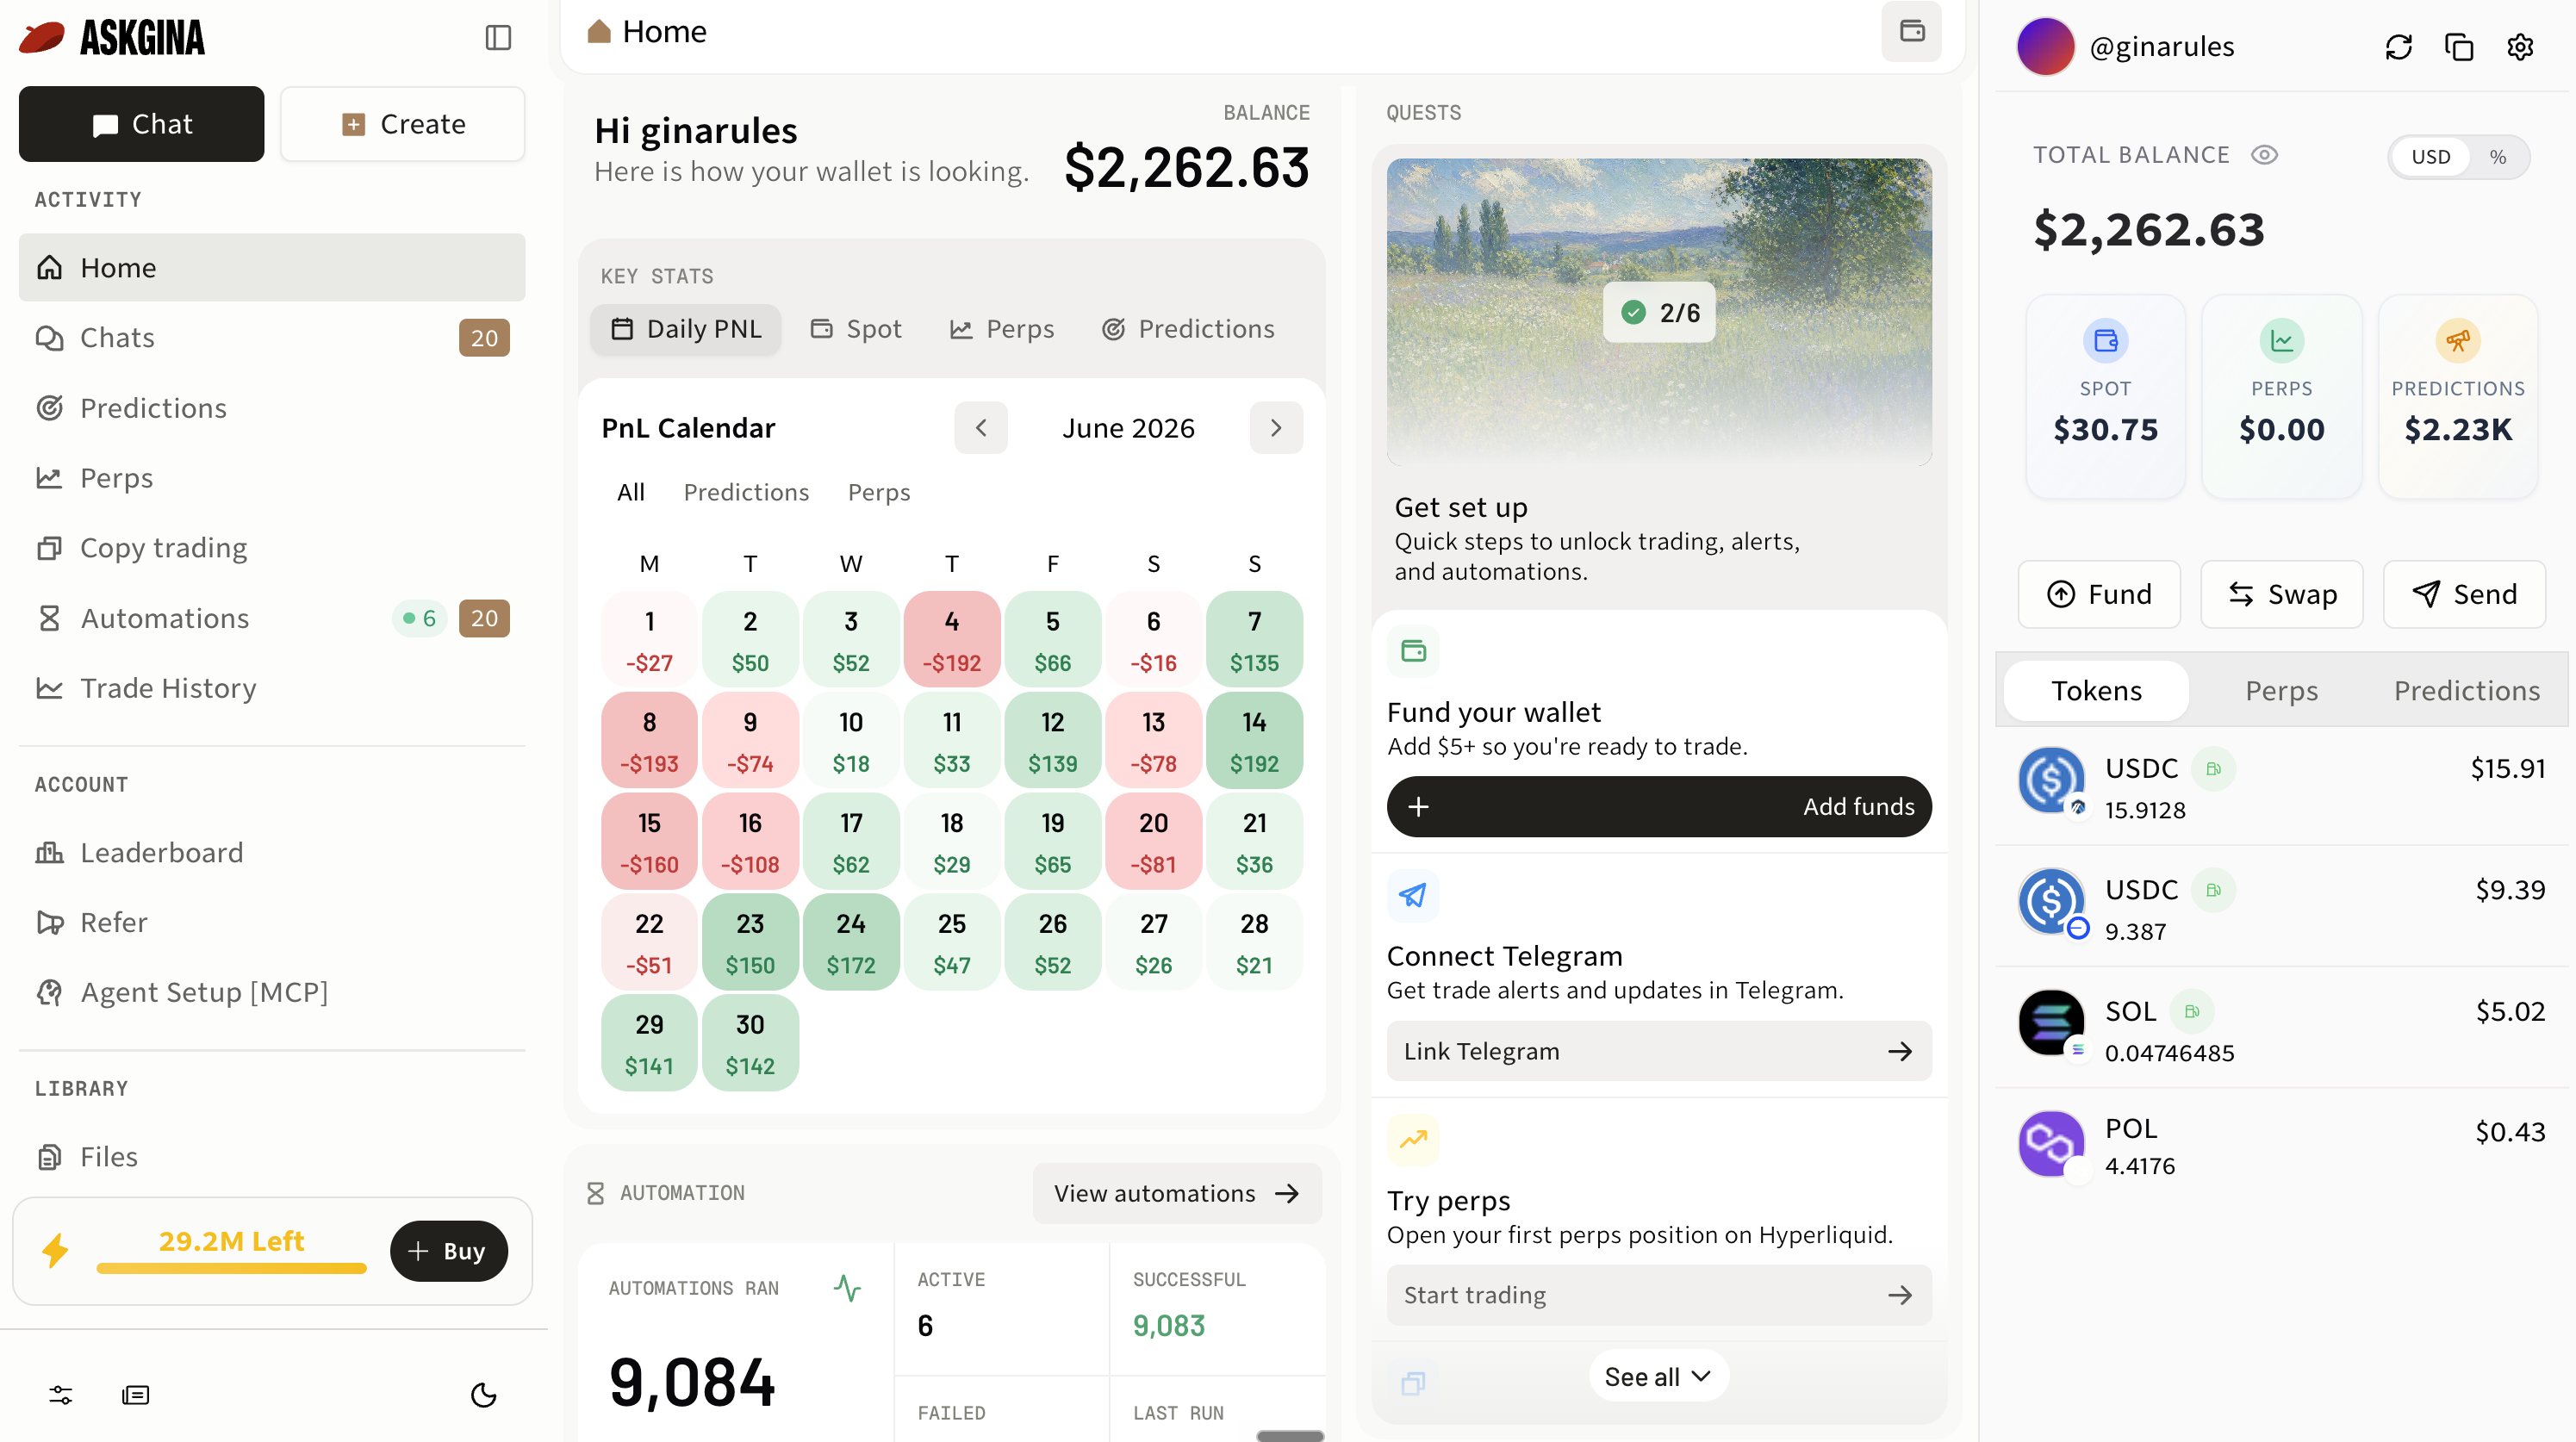
Task: Open the Spot balance card
Action: point(2105,396)
